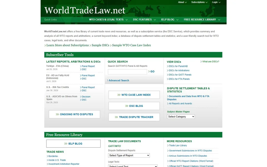This screenshot has height=167, width=267.
Task: Open DSCs for Panel/AB
Action: tap(177, 66)
